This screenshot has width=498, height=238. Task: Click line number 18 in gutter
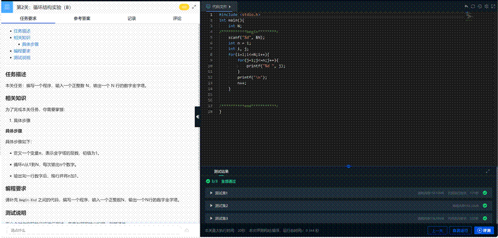tap(210, 112)
